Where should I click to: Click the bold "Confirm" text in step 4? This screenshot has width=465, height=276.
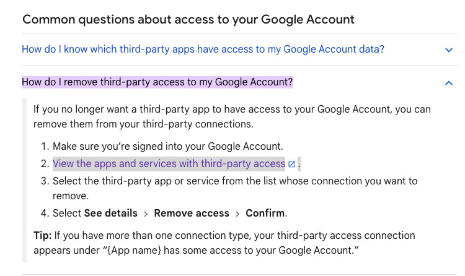[x=265, y=213]
